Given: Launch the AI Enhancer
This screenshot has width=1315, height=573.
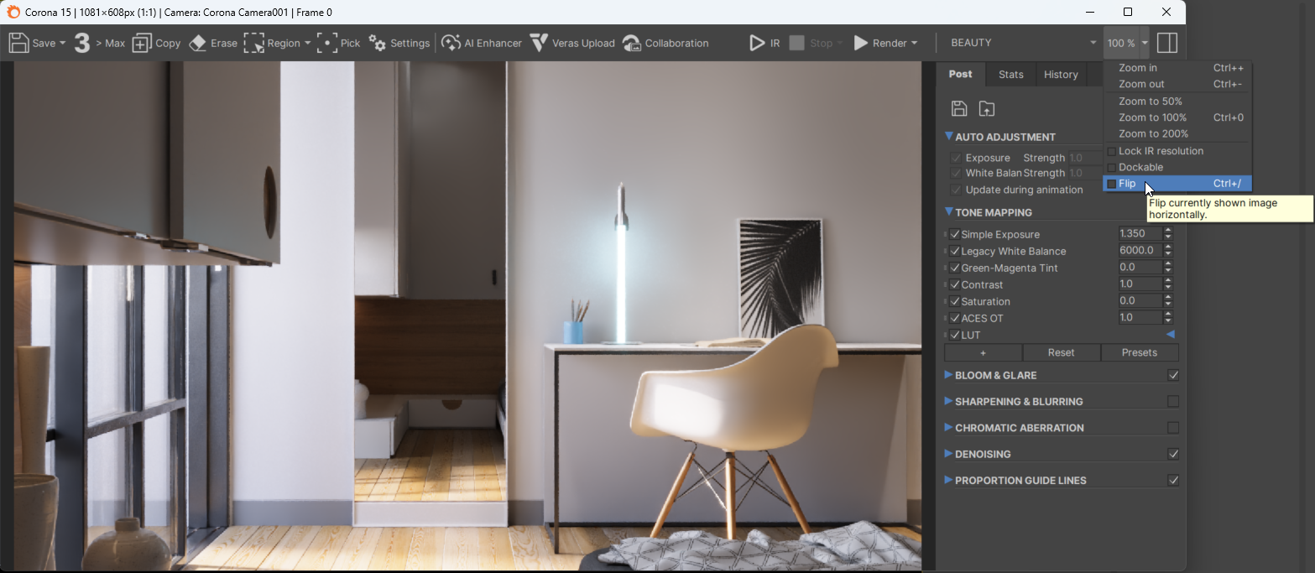Looking at the screenshot, I should tap(482, 43).
